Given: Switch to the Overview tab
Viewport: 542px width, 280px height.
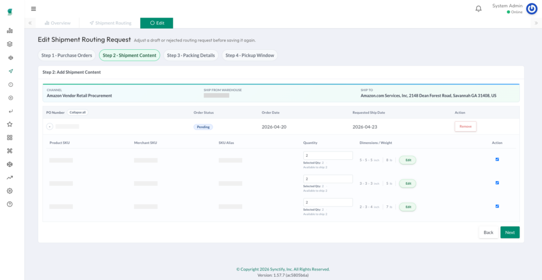Looking at the screenshot, I should pyautogui.click(x=58, y=23).
